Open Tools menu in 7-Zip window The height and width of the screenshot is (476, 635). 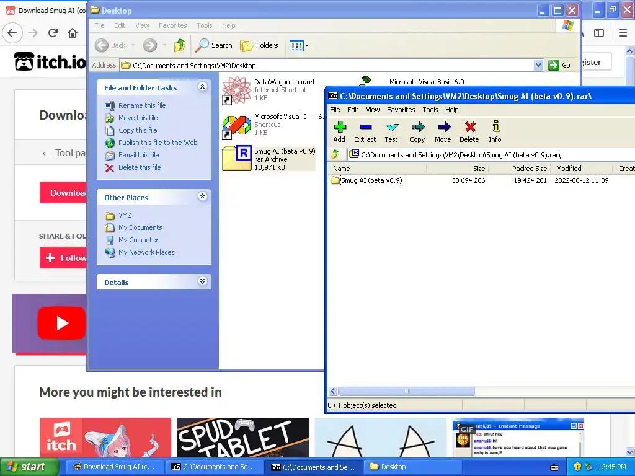point(430,110)
